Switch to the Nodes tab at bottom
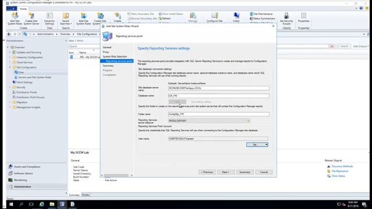372x209 pixels. point(85,195)
